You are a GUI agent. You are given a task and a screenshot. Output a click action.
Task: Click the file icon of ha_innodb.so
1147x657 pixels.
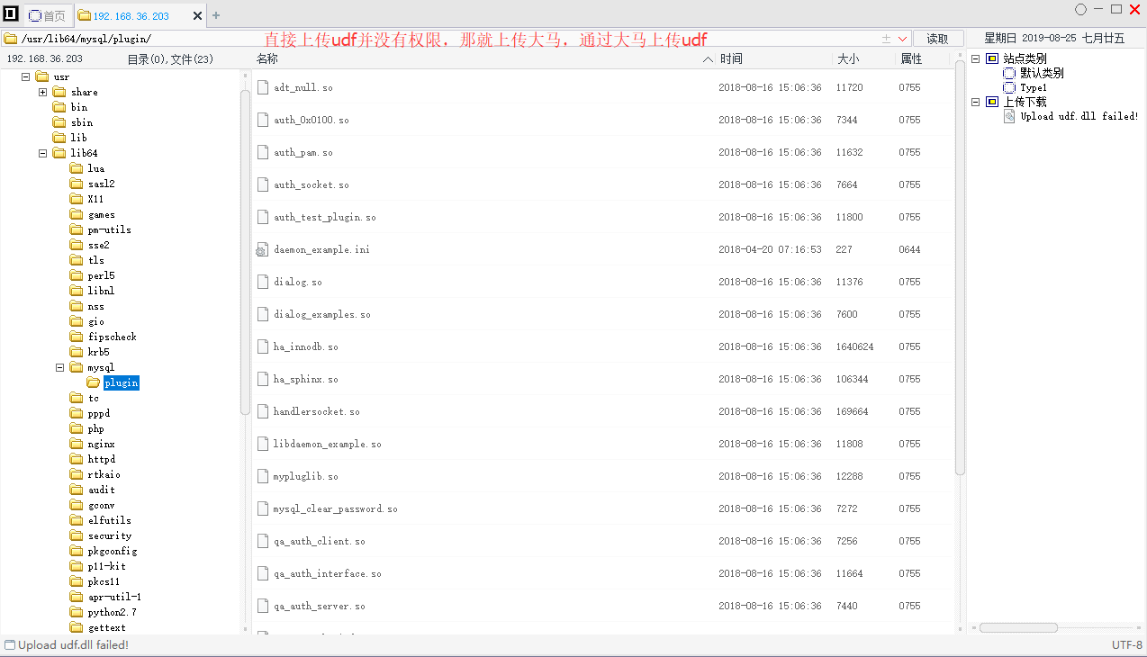(263, 346)
